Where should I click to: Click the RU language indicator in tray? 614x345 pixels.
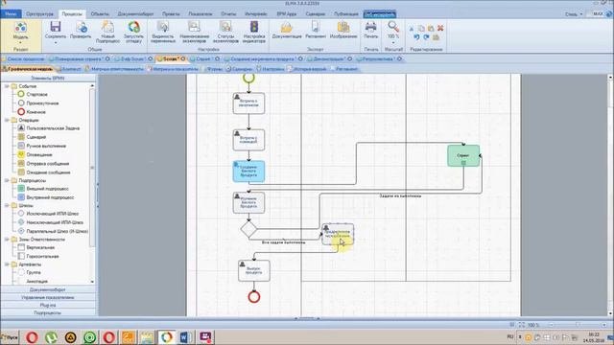[510, 336]
